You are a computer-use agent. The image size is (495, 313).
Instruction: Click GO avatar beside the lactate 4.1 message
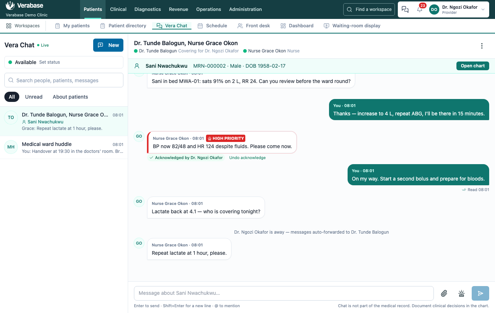pyautogui.click(x=139, y=201)
